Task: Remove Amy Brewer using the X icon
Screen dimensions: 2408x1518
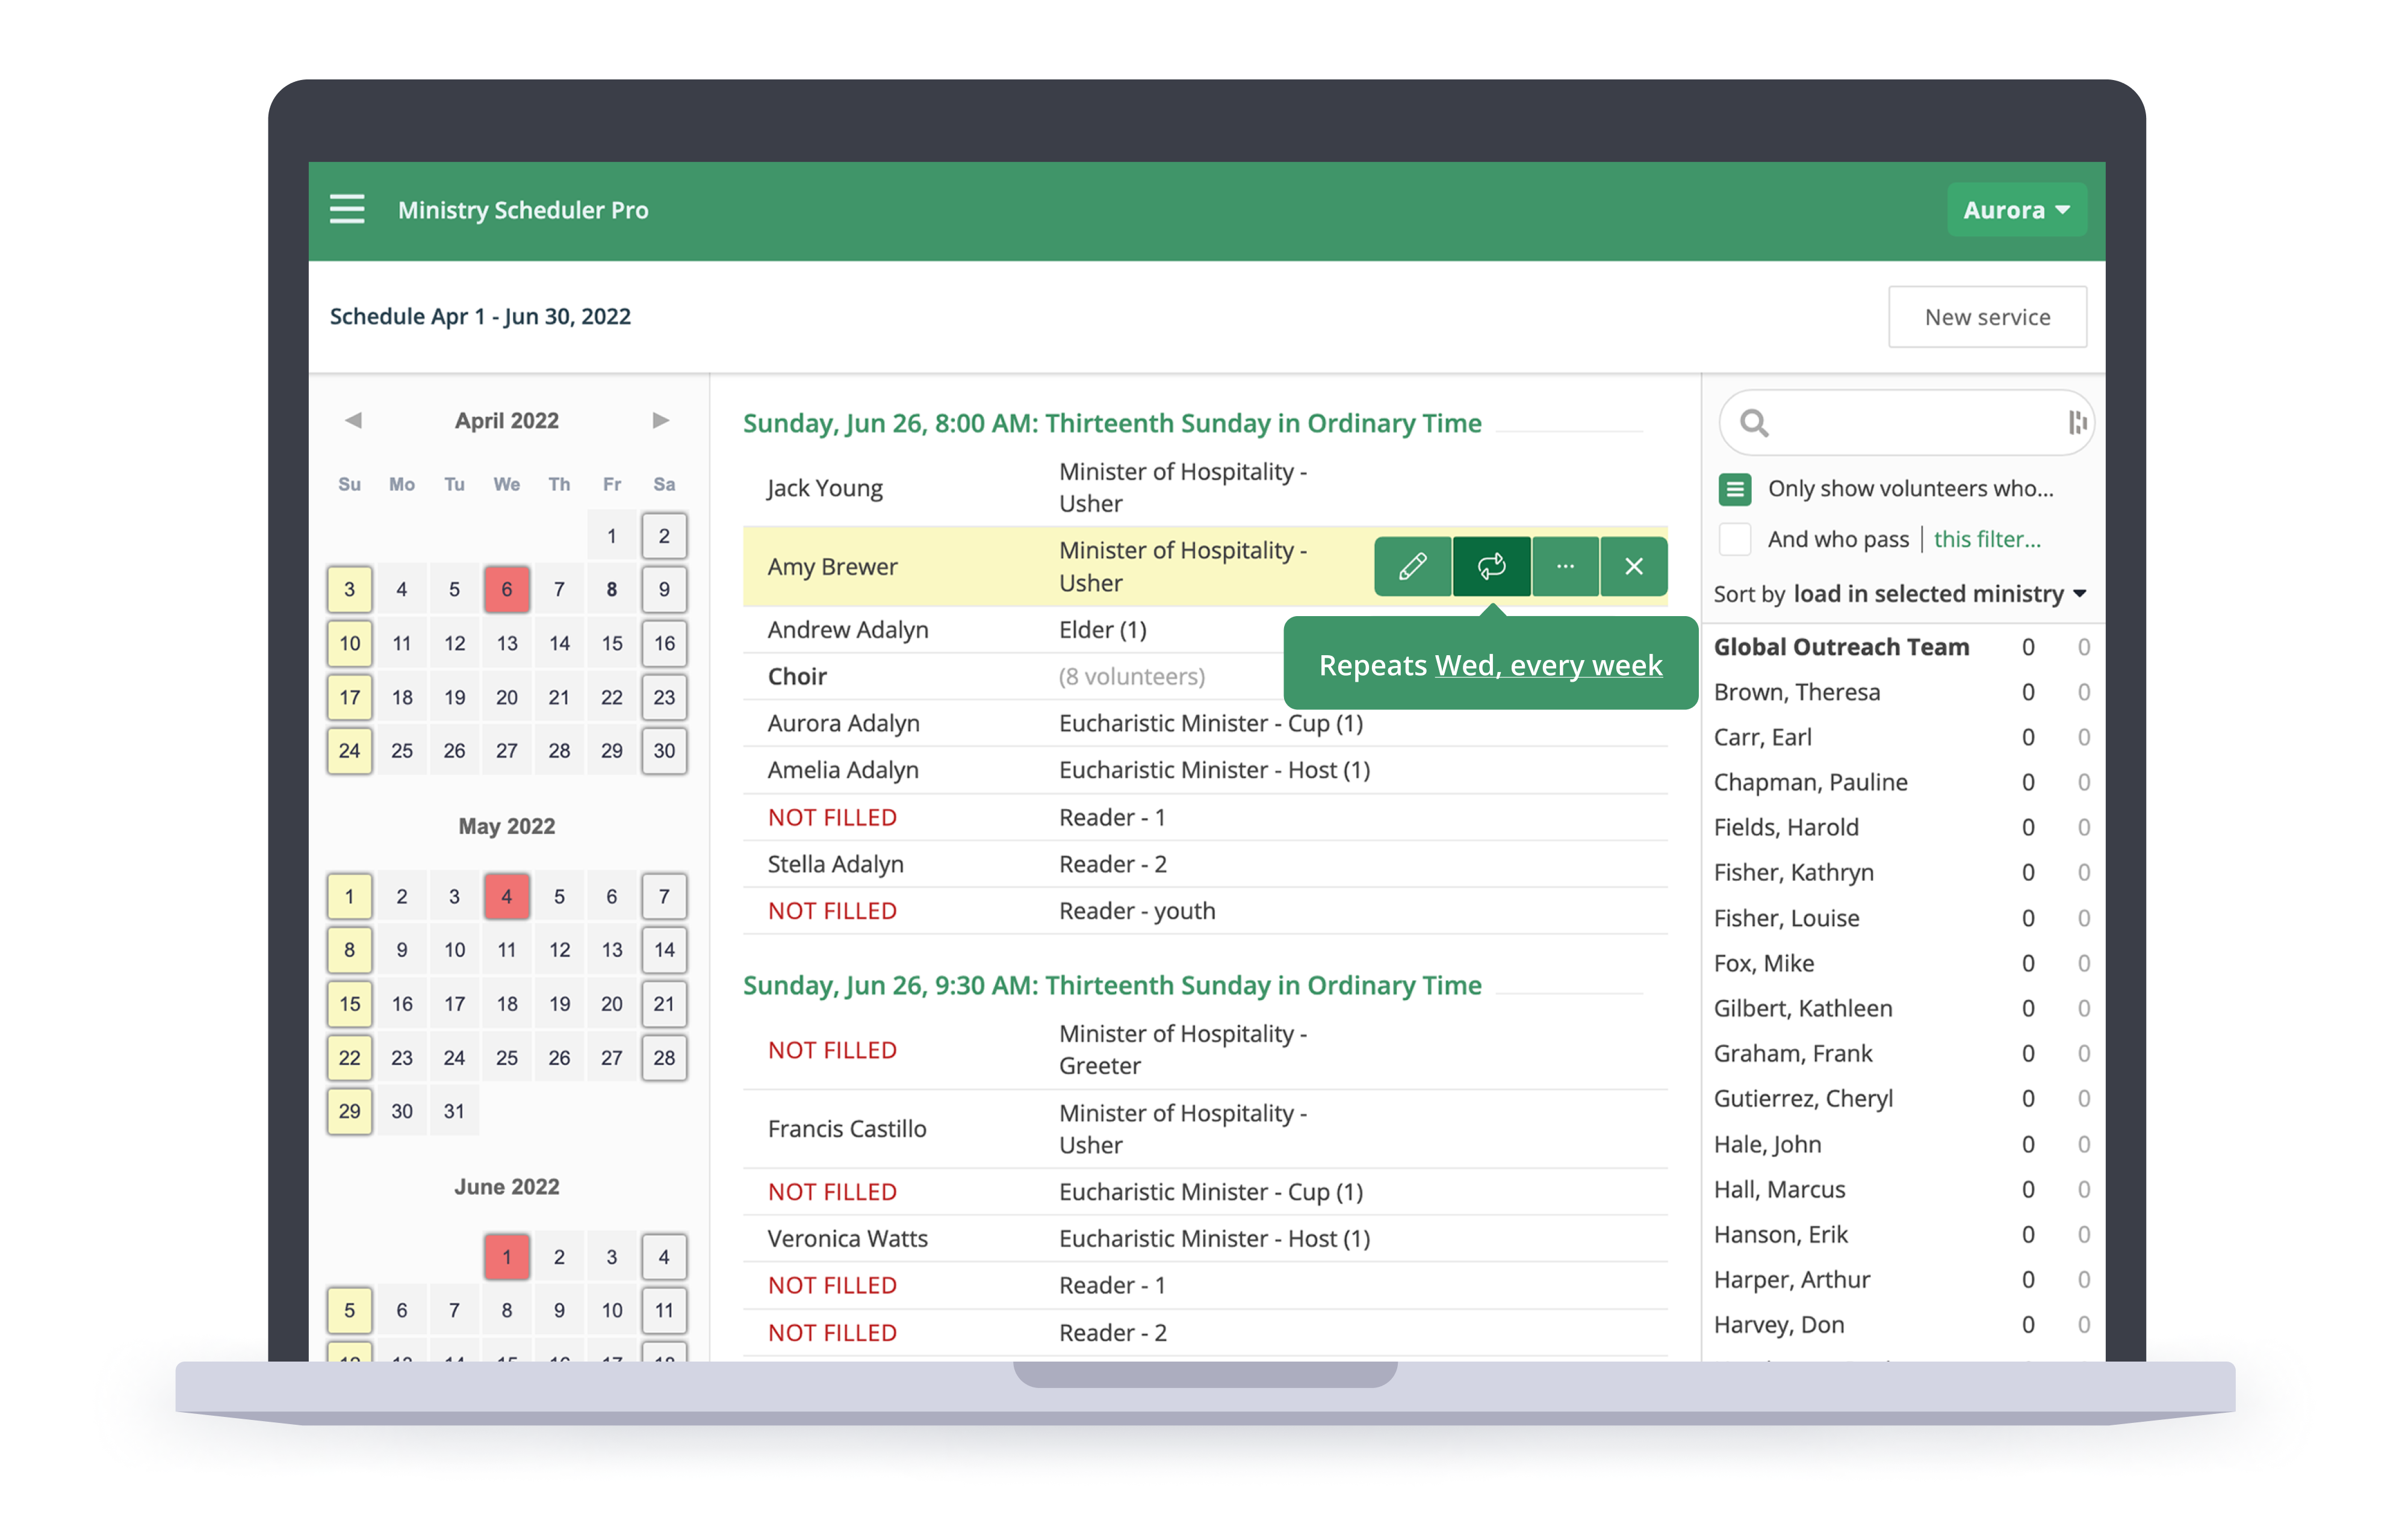Action: coord(1634,566)
